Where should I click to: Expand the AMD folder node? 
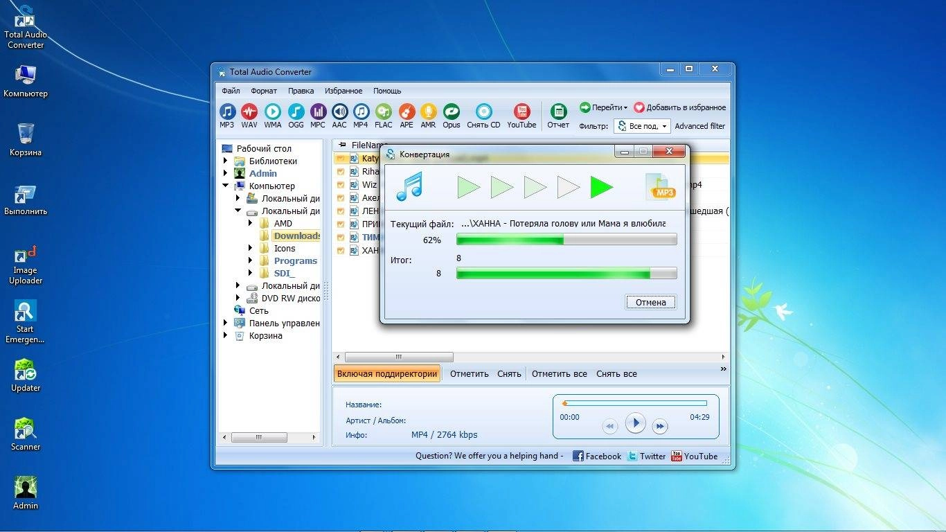click(x=250, y=223)
